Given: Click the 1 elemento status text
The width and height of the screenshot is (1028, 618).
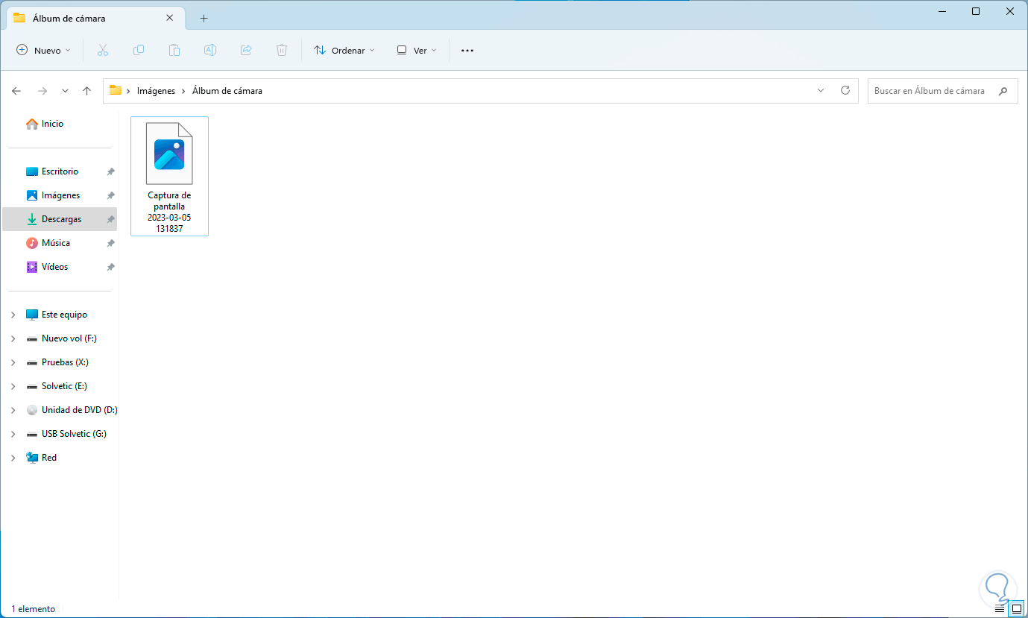Looking at the screenshot, I should 34,609.
